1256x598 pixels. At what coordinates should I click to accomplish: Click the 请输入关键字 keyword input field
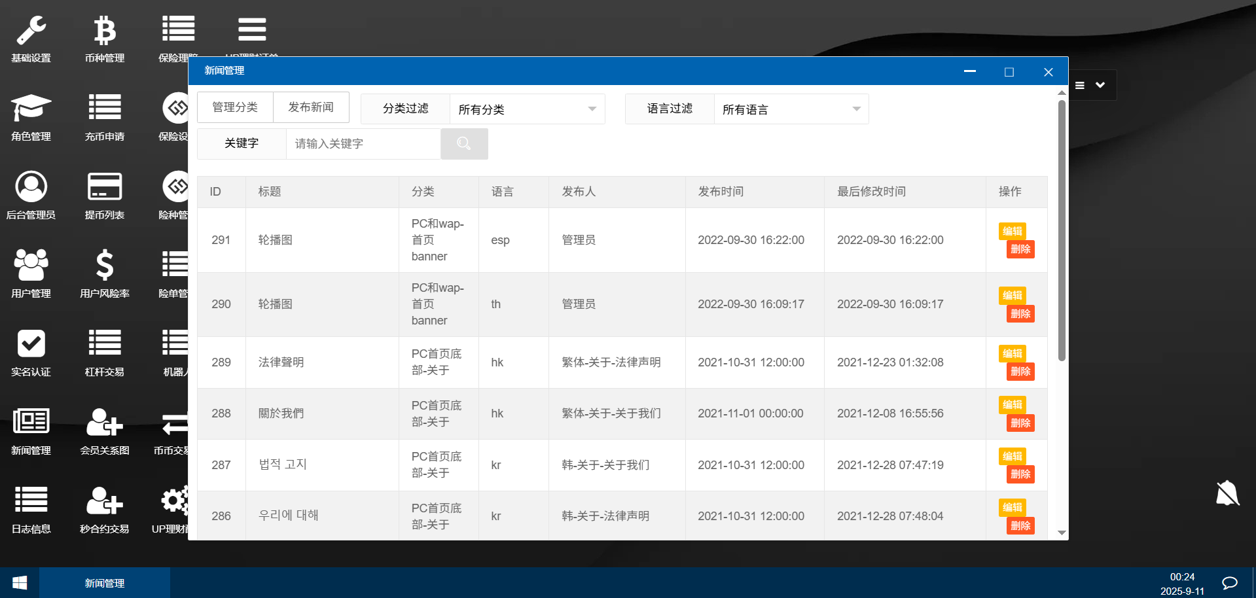pyautogui.click(x=363, y=144)
